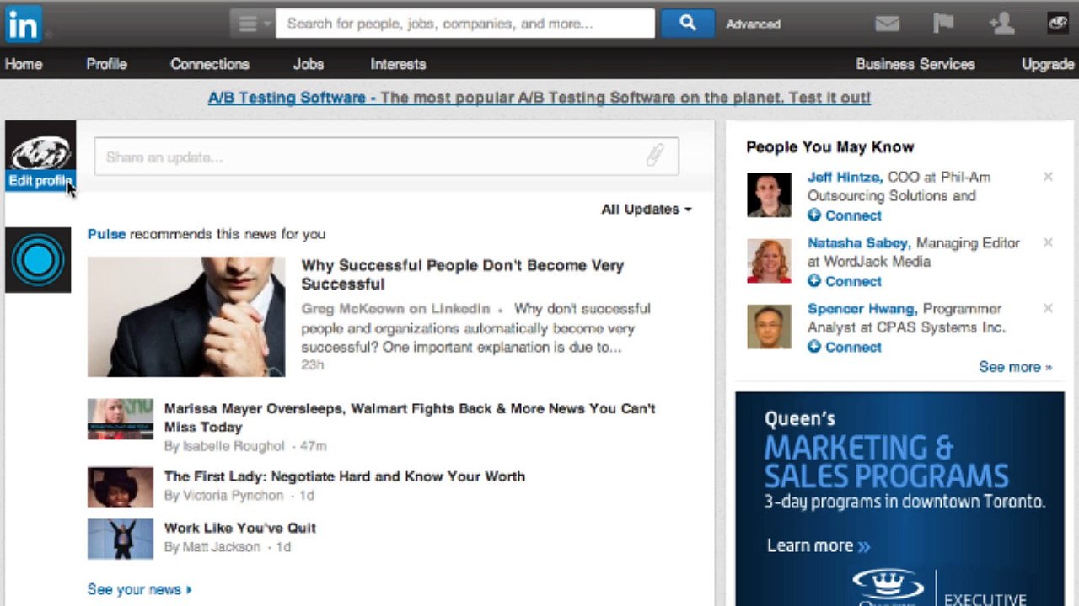Open Jeff Hintze's profile name link
The height and width of the screenshot is (606, 1079).
pos(845,177)
